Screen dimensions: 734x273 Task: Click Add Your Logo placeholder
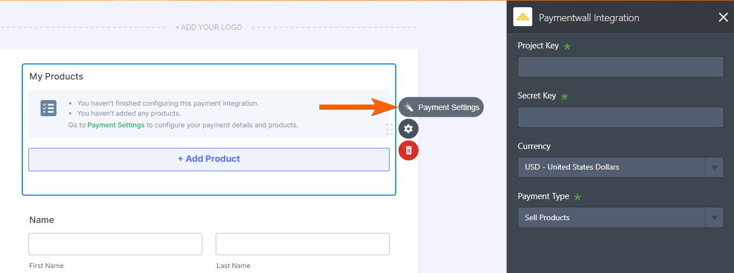click(x=208, y=27)
